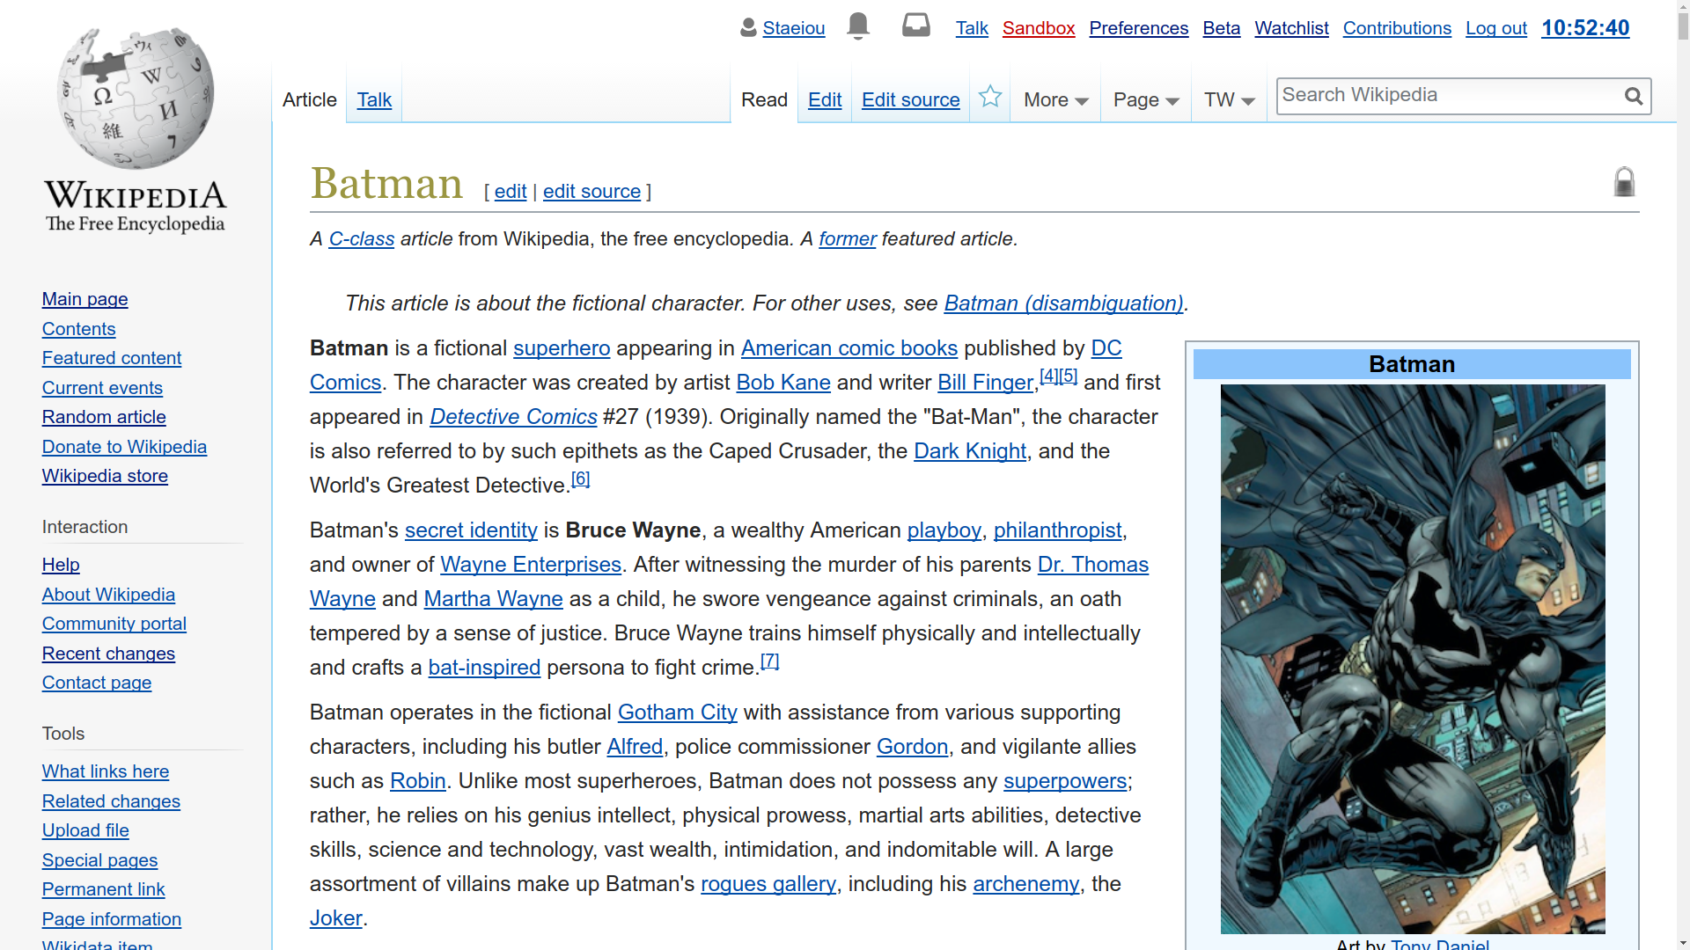
Task: Open the Beta features link
Action: click(1221, 28)
